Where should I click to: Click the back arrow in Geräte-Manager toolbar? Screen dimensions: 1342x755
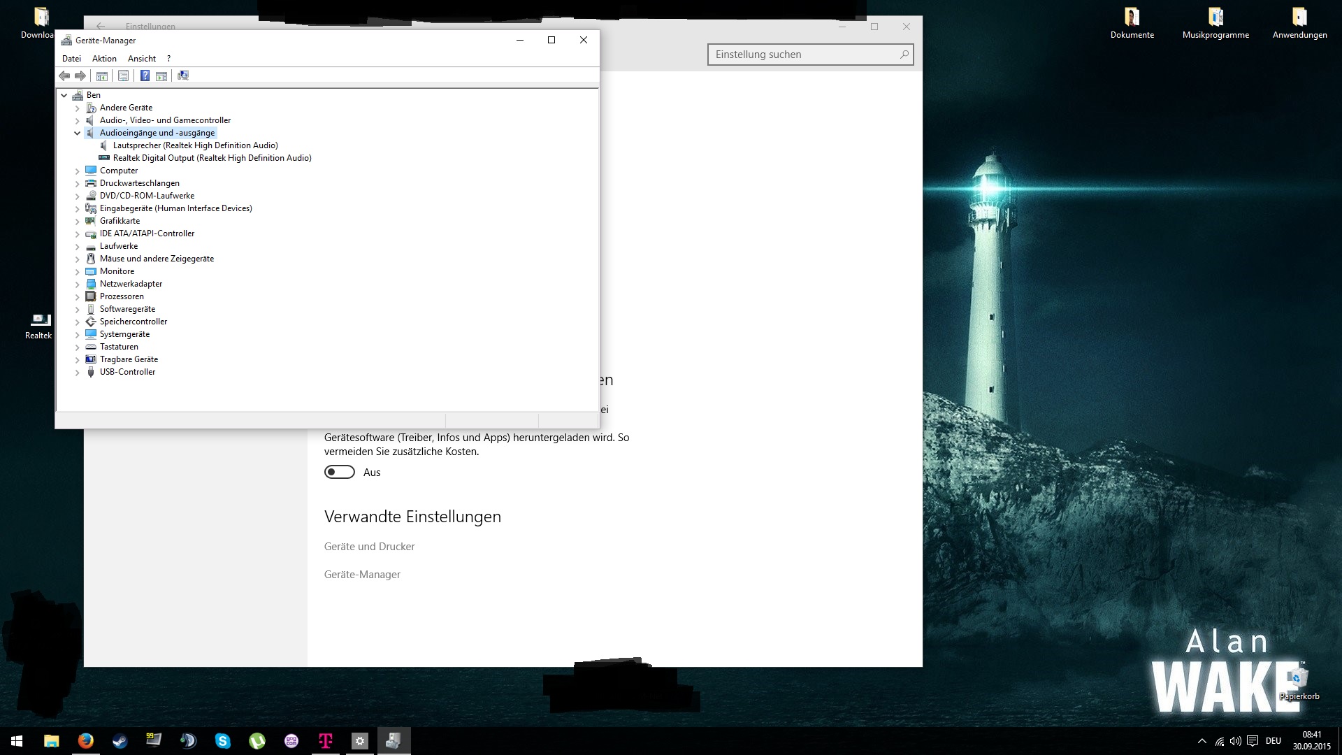coord(64,75)
